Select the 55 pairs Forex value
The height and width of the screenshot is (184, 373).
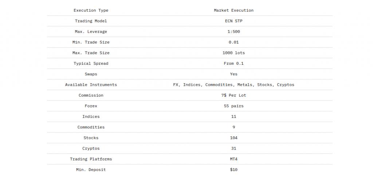(x=233, y=106)
